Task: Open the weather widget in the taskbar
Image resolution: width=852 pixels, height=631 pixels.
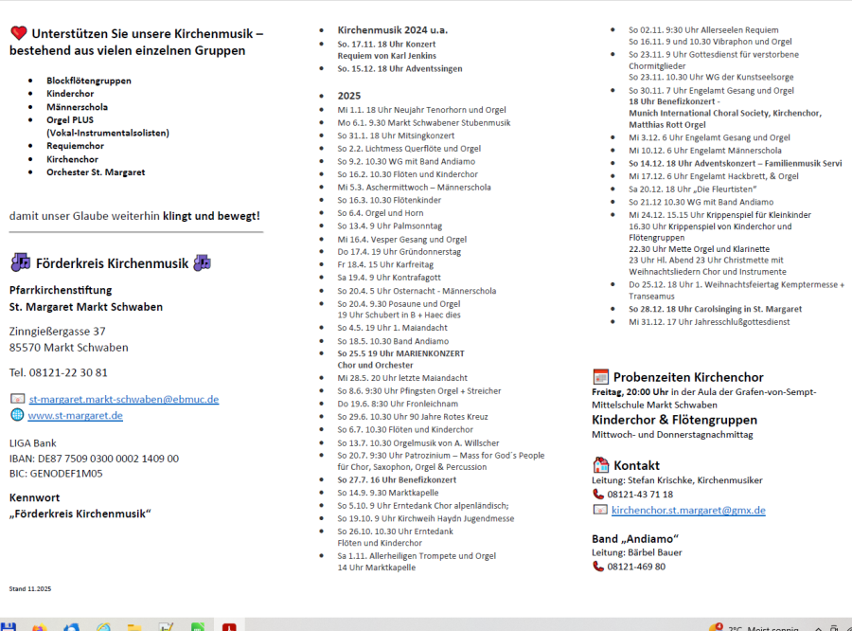Action: [x=757, y=627]
